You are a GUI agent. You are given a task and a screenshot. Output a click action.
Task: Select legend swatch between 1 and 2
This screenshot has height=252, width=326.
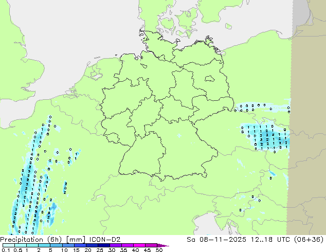(32, 245)
